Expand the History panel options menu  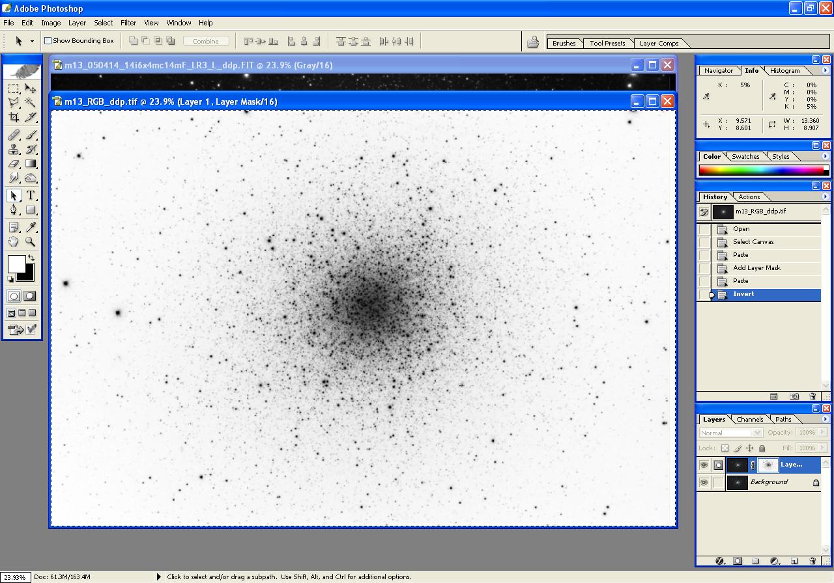coord(825,197)
